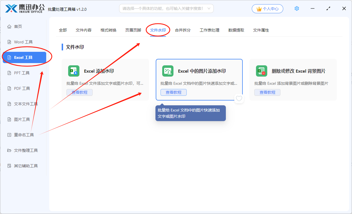The height and width of the screenshot is (214, 352).
Task: Click the 鹰迅办公 logo at top left
Action: point(25,8)
